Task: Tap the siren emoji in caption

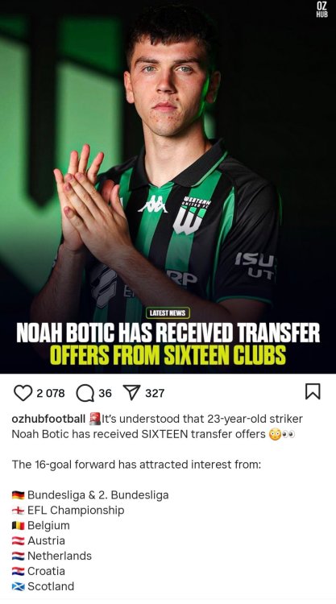Action: coord(94,419)
